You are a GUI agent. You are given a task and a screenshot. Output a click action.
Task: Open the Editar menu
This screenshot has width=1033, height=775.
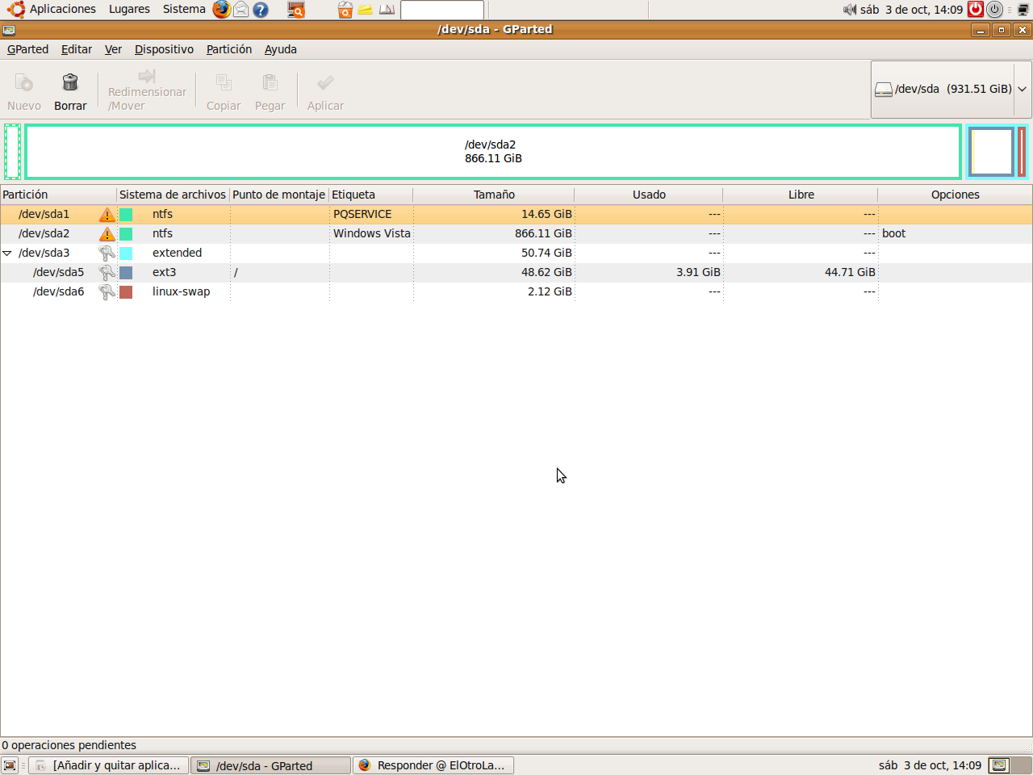(77, 49)
